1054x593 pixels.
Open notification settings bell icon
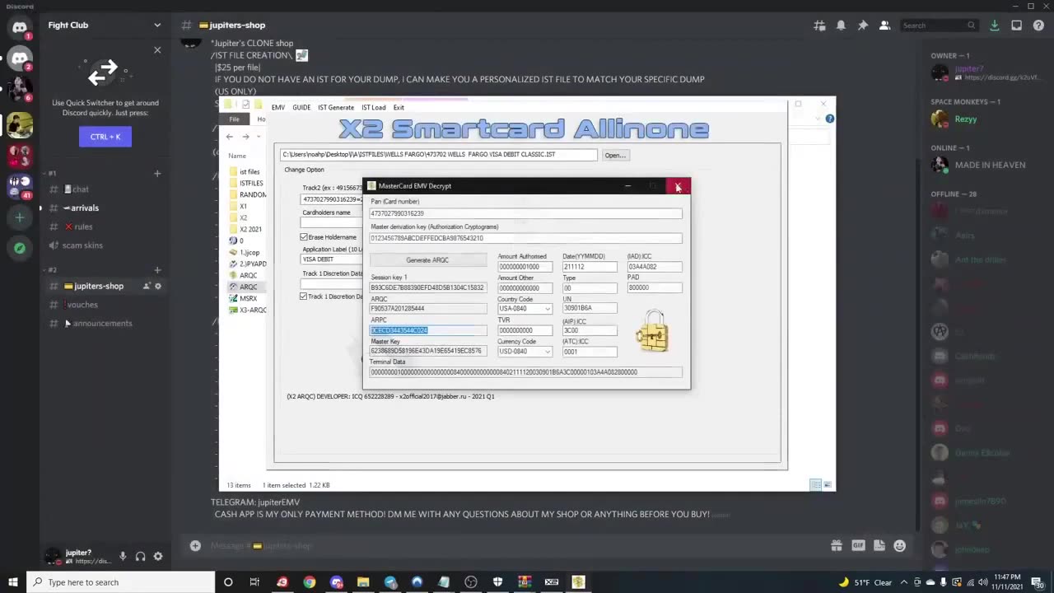841,26
